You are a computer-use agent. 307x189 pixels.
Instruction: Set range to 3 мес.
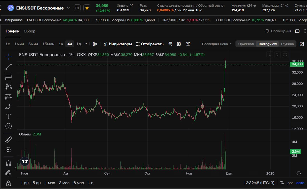[x=65, y=183]
